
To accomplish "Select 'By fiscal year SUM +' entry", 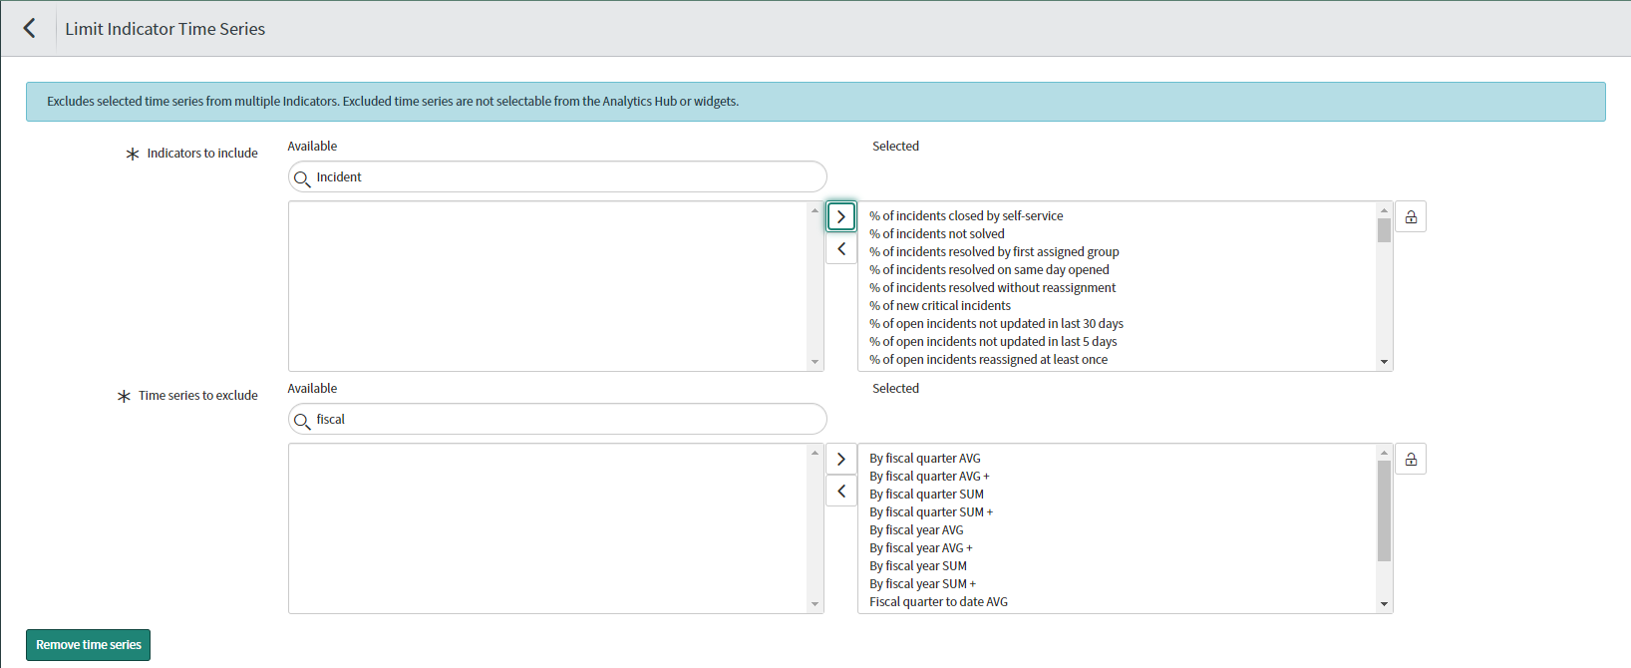I will pos(922,584).
